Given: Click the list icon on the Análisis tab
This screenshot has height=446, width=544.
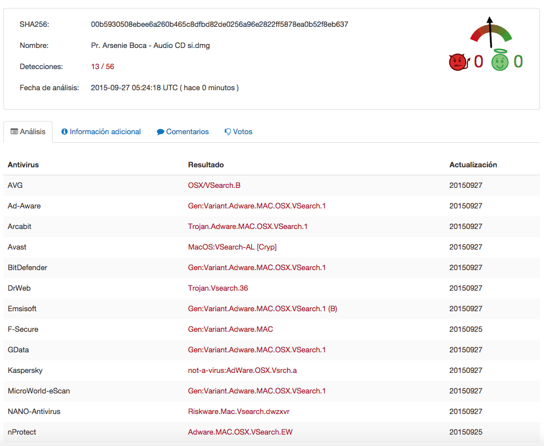Looking at the screenshot, I should (x=13, y=131).
